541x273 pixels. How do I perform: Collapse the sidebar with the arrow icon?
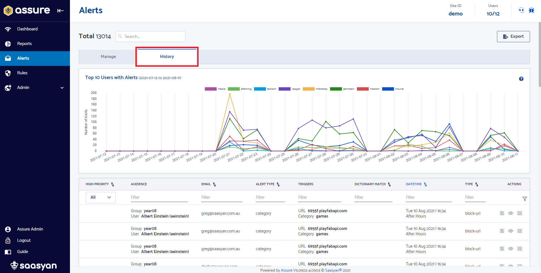(x=60, y=11)
